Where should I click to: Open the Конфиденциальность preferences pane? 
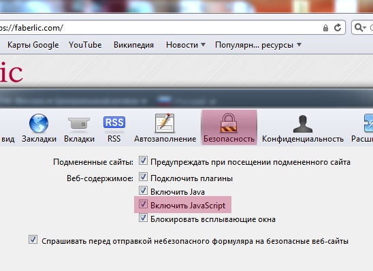[303, 129]
